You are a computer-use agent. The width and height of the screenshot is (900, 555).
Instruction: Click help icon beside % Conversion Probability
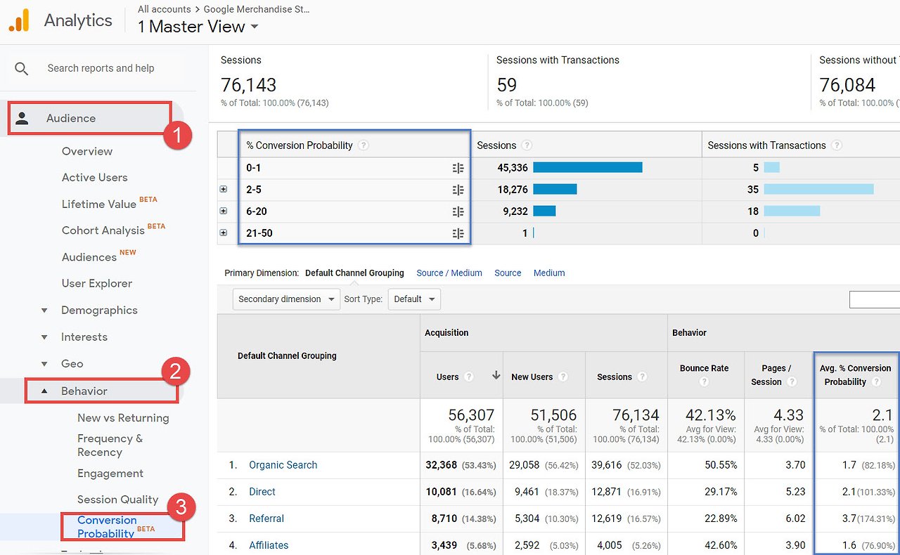364,145
